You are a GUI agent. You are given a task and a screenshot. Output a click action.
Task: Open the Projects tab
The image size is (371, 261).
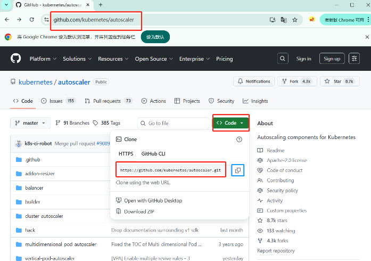(187, 101)
